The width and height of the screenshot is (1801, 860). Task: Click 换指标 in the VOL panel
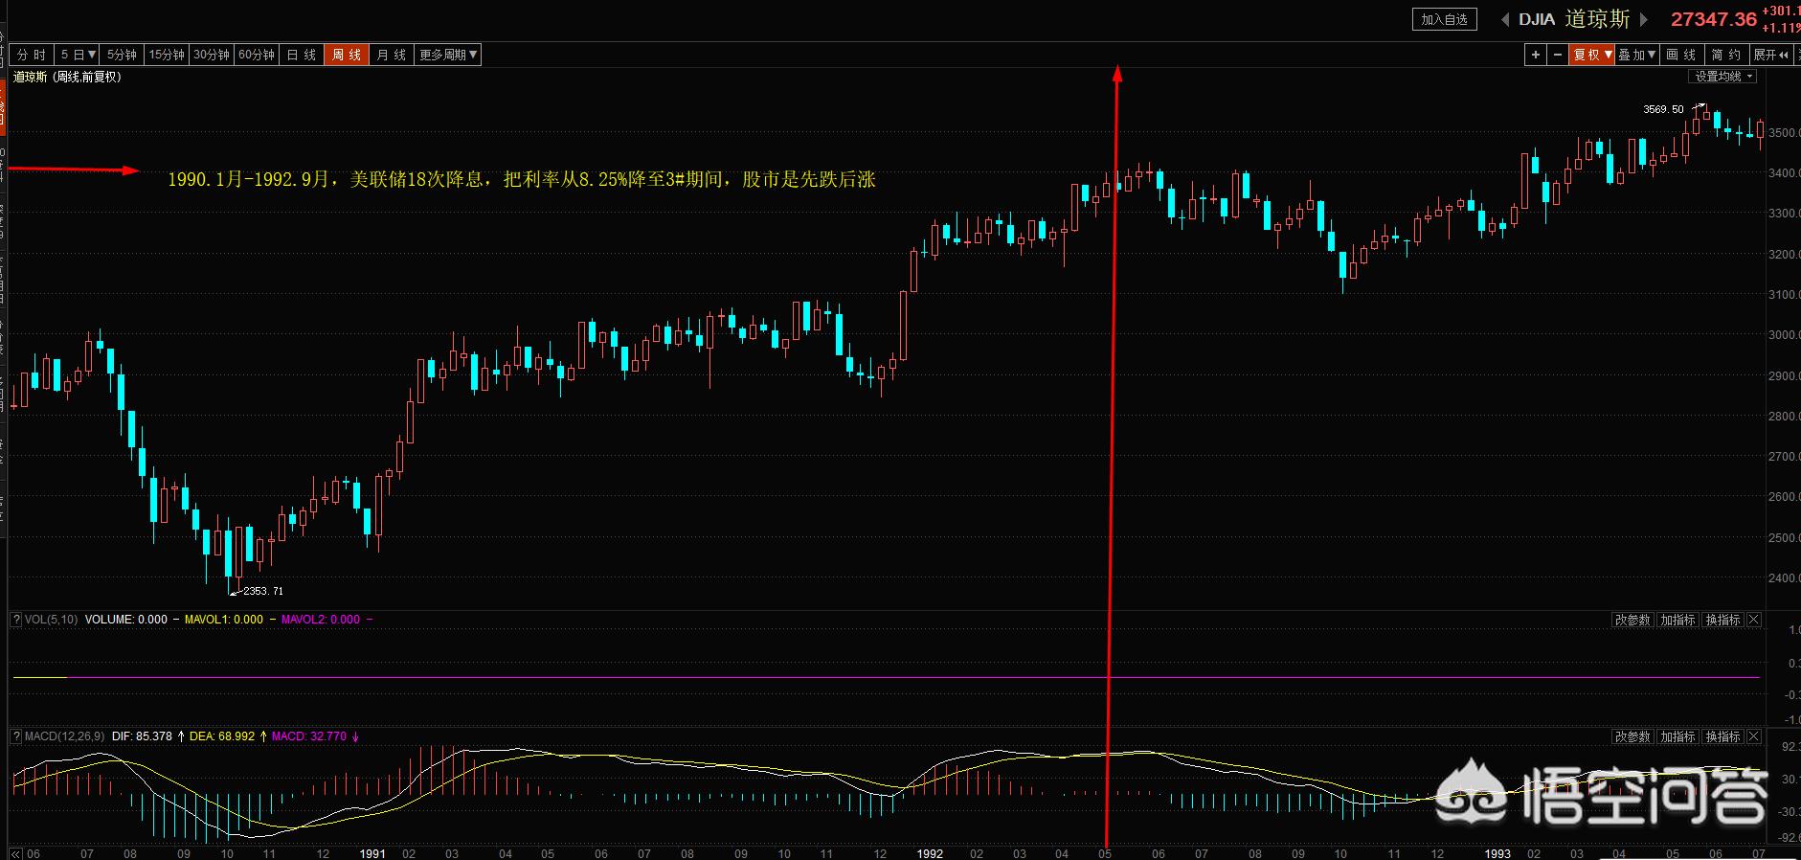coord(1722,620)
